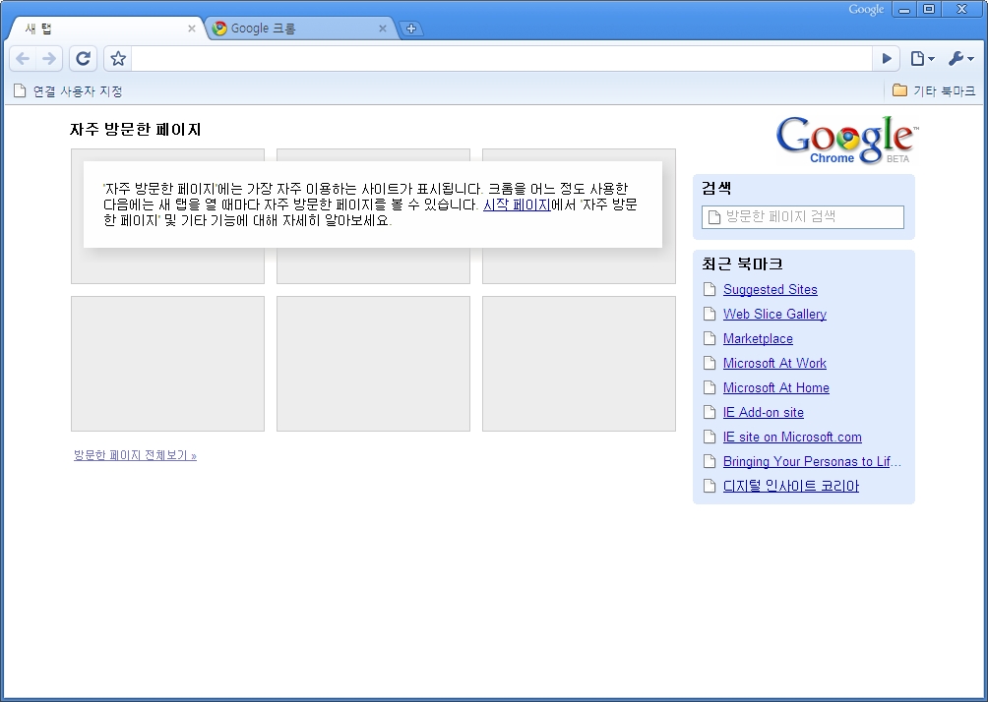Click the Go arrow beside the address bar
Screen dimensions: 988x702
point(887,59)
